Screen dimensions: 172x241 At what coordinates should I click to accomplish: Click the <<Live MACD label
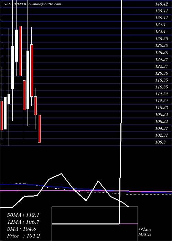(x=145, y=232)
